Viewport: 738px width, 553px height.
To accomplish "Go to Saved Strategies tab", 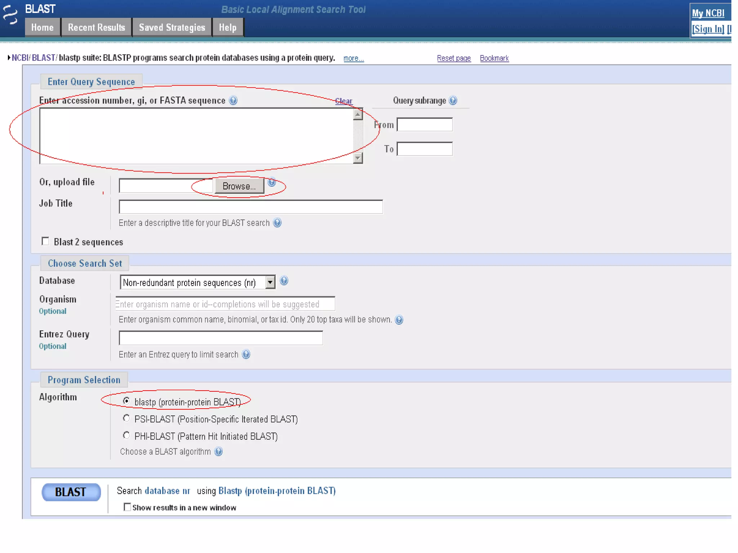I will coord(172,28).
